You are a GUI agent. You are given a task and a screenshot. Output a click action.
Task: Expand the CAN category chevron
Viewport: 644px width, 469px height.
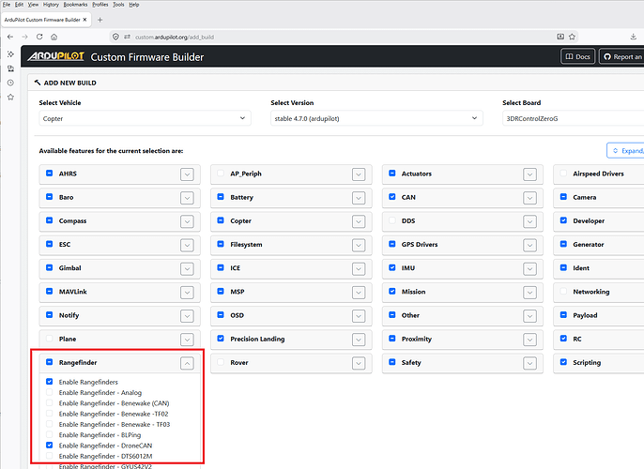click(x=529, y=198)
